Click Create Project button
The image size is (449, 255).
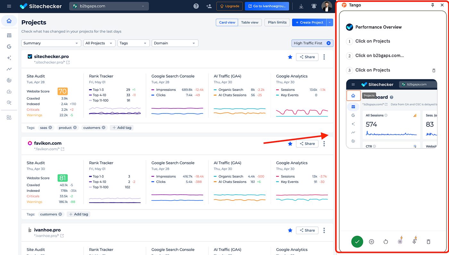(x=309, y=22)
